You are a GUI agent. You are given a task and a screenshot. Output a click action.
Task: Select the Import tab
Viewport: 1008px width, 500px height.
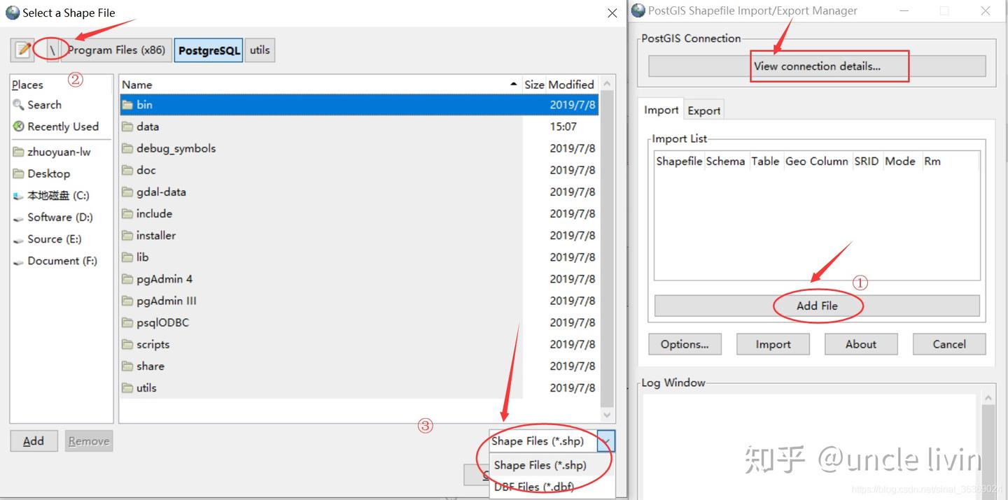(x=660, y=109)
